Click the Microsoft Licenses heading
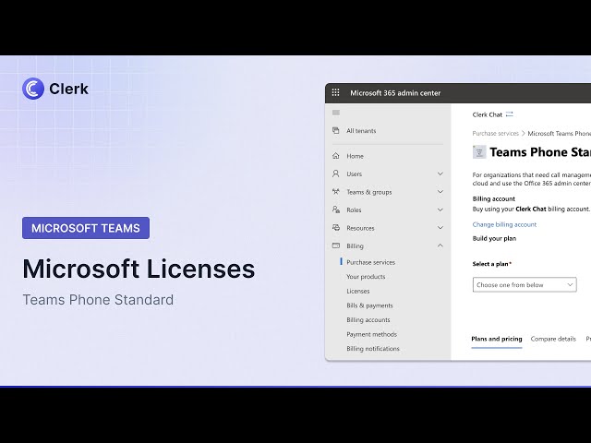The height and width of the screenshot is (443, 591). [139, 269]
